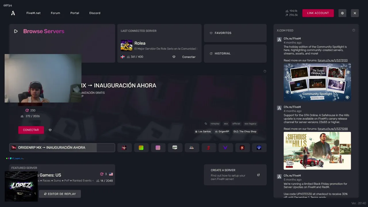Open the Portal menu link
The image size is (368, 207).
(75, 13)
